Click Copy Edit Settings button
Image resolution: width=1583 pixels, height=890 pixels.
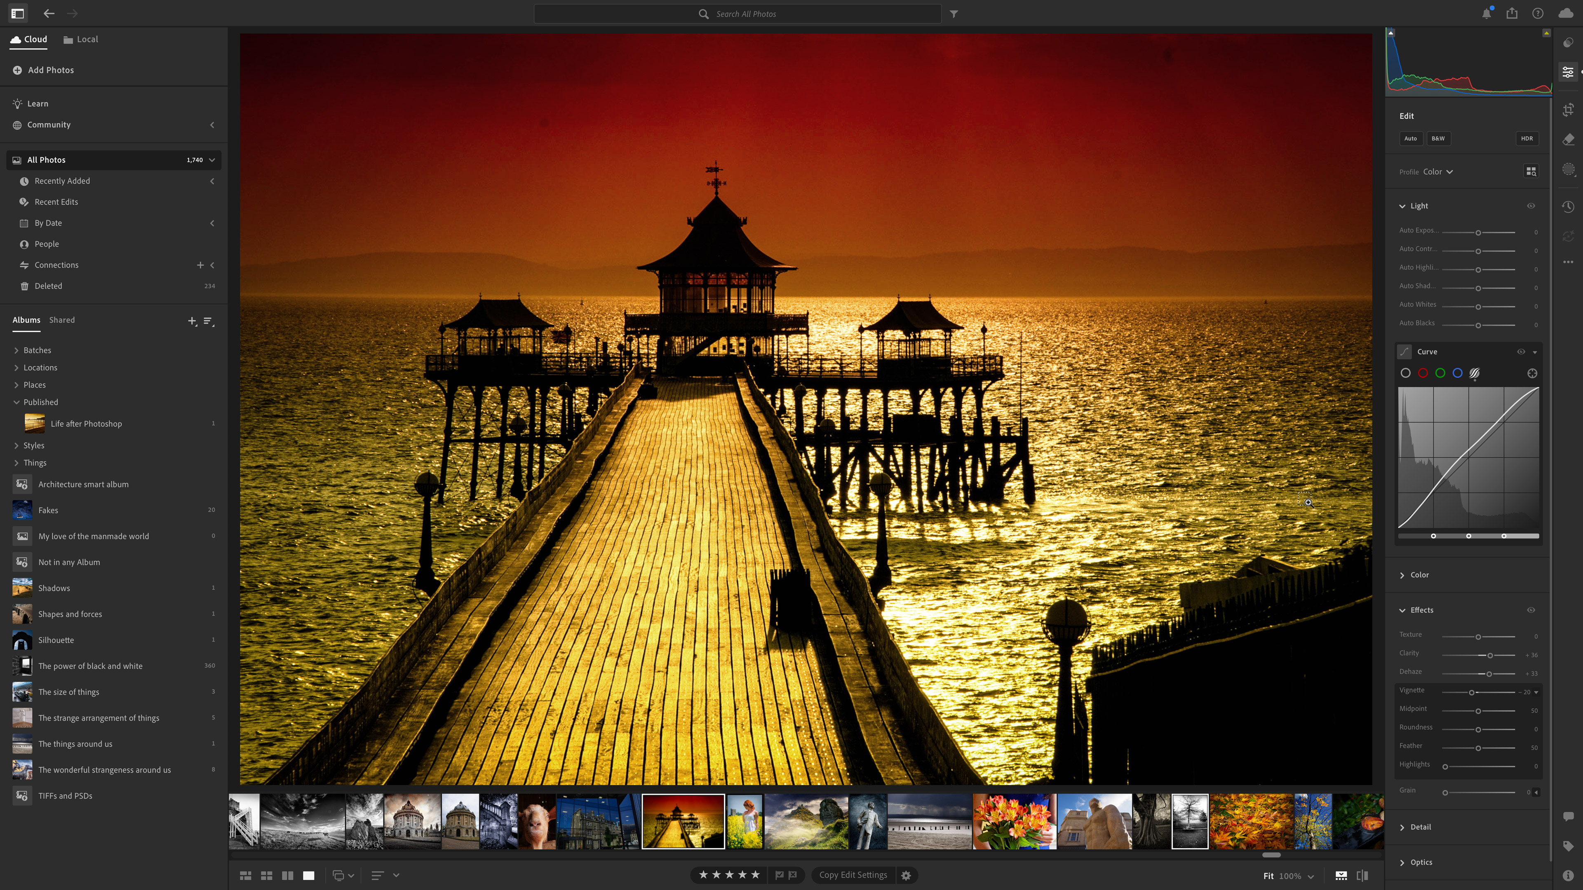853,875
